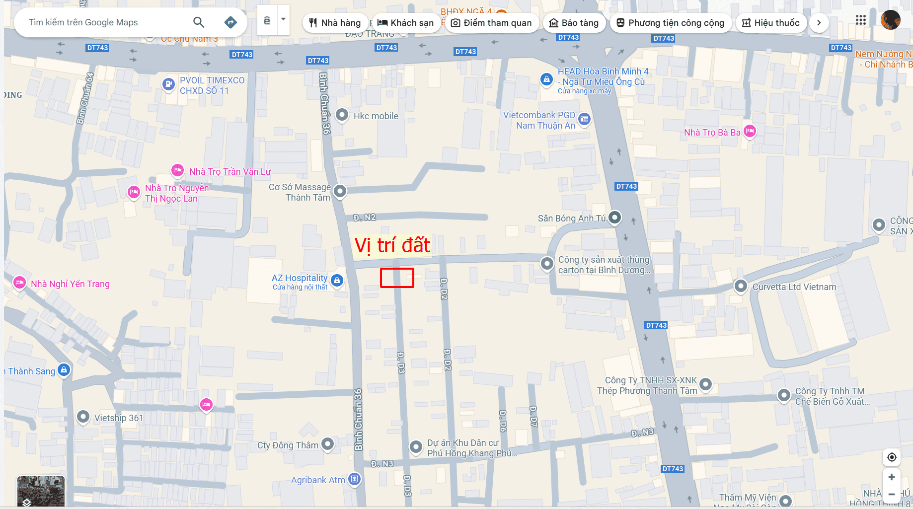
Task: Expand the dropdown arrow beside search box
Action: click(x=283, y=20)
